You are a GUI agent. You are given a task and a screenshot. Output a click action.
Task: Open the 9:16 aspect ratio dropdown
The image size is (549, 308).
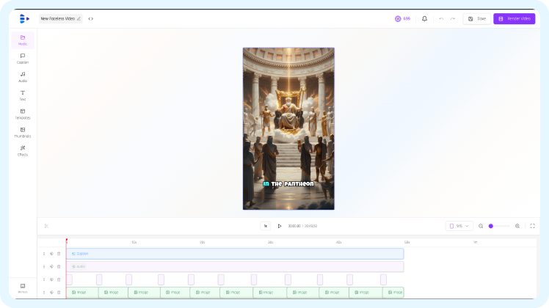pos(459,226)
